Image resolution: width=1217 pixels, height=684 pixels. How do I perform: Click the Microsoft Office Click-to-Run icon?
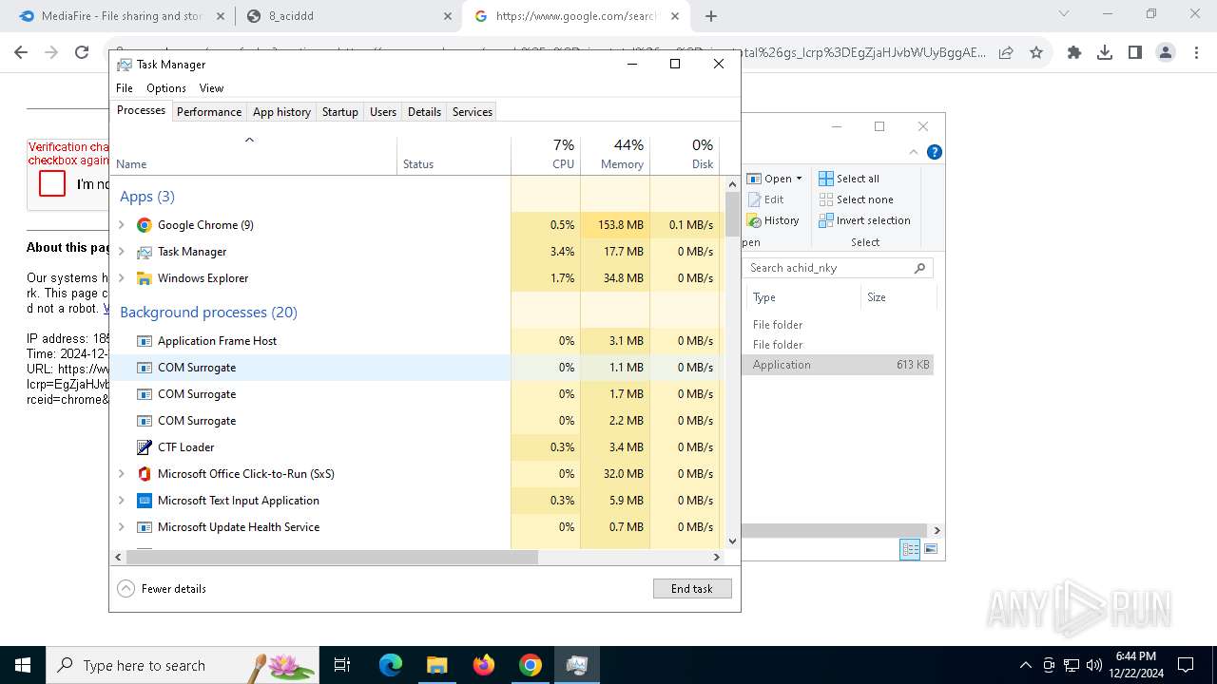pos(145,474)
